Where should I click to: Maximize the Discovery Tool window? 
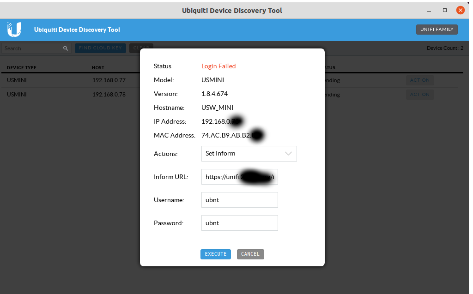tap(445, 10)
